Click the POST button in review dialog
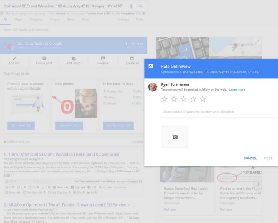This screenshot has height=223, width=278. pyautogui.click(x=268, y=158)
